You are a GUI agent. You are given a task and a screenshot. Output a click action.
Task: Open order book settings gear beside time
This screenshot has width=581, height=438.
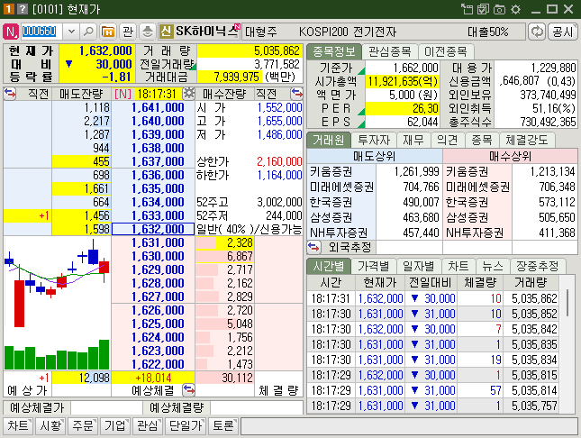point(189,94)
